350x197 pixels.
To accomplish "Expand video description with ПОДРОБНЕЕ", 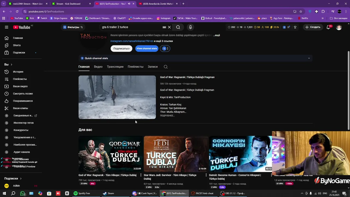I will tap(167, 115).
